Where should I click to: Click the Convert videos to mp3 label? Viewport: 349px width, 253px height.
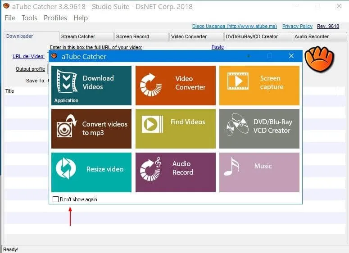[x=105, y=128]
